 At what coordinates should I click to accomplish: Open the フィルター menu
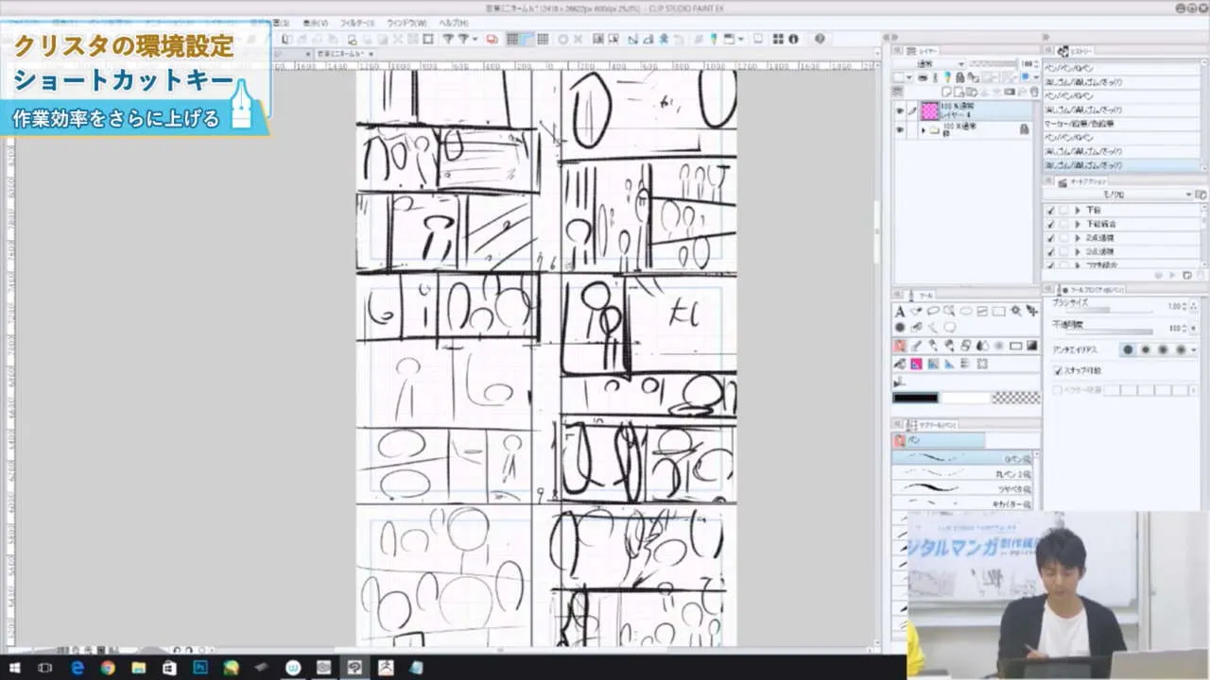pos(356,23)
